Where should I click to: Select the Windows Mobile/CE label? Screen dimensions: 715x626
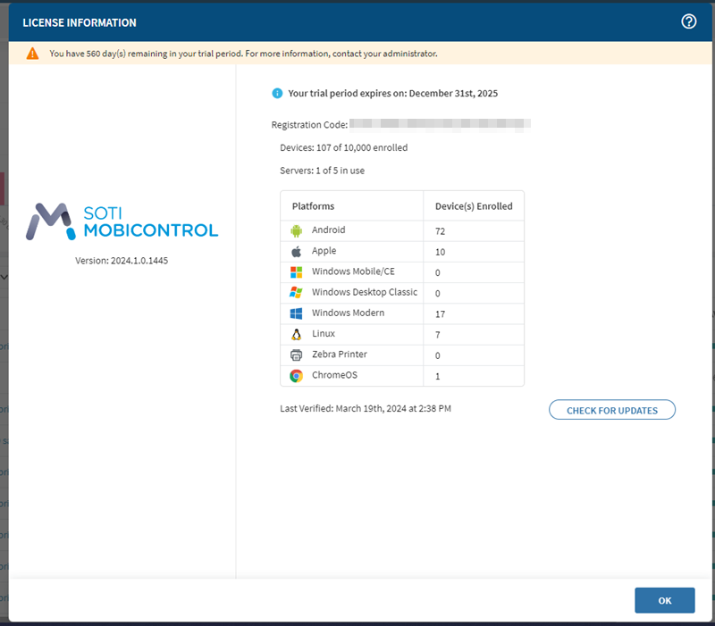(353, 271)
